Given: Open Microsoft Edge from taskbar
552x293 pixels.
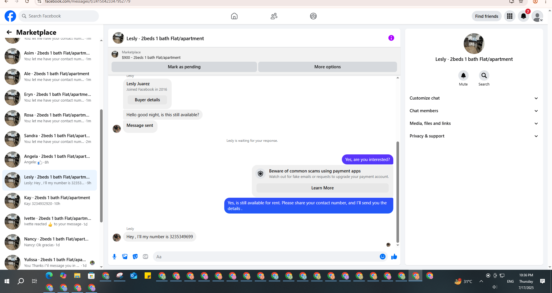Looking at the screenshot, I should click(x=49, y=276).
